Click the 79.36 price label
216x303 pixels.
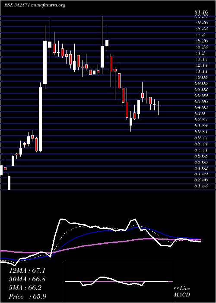201,23
